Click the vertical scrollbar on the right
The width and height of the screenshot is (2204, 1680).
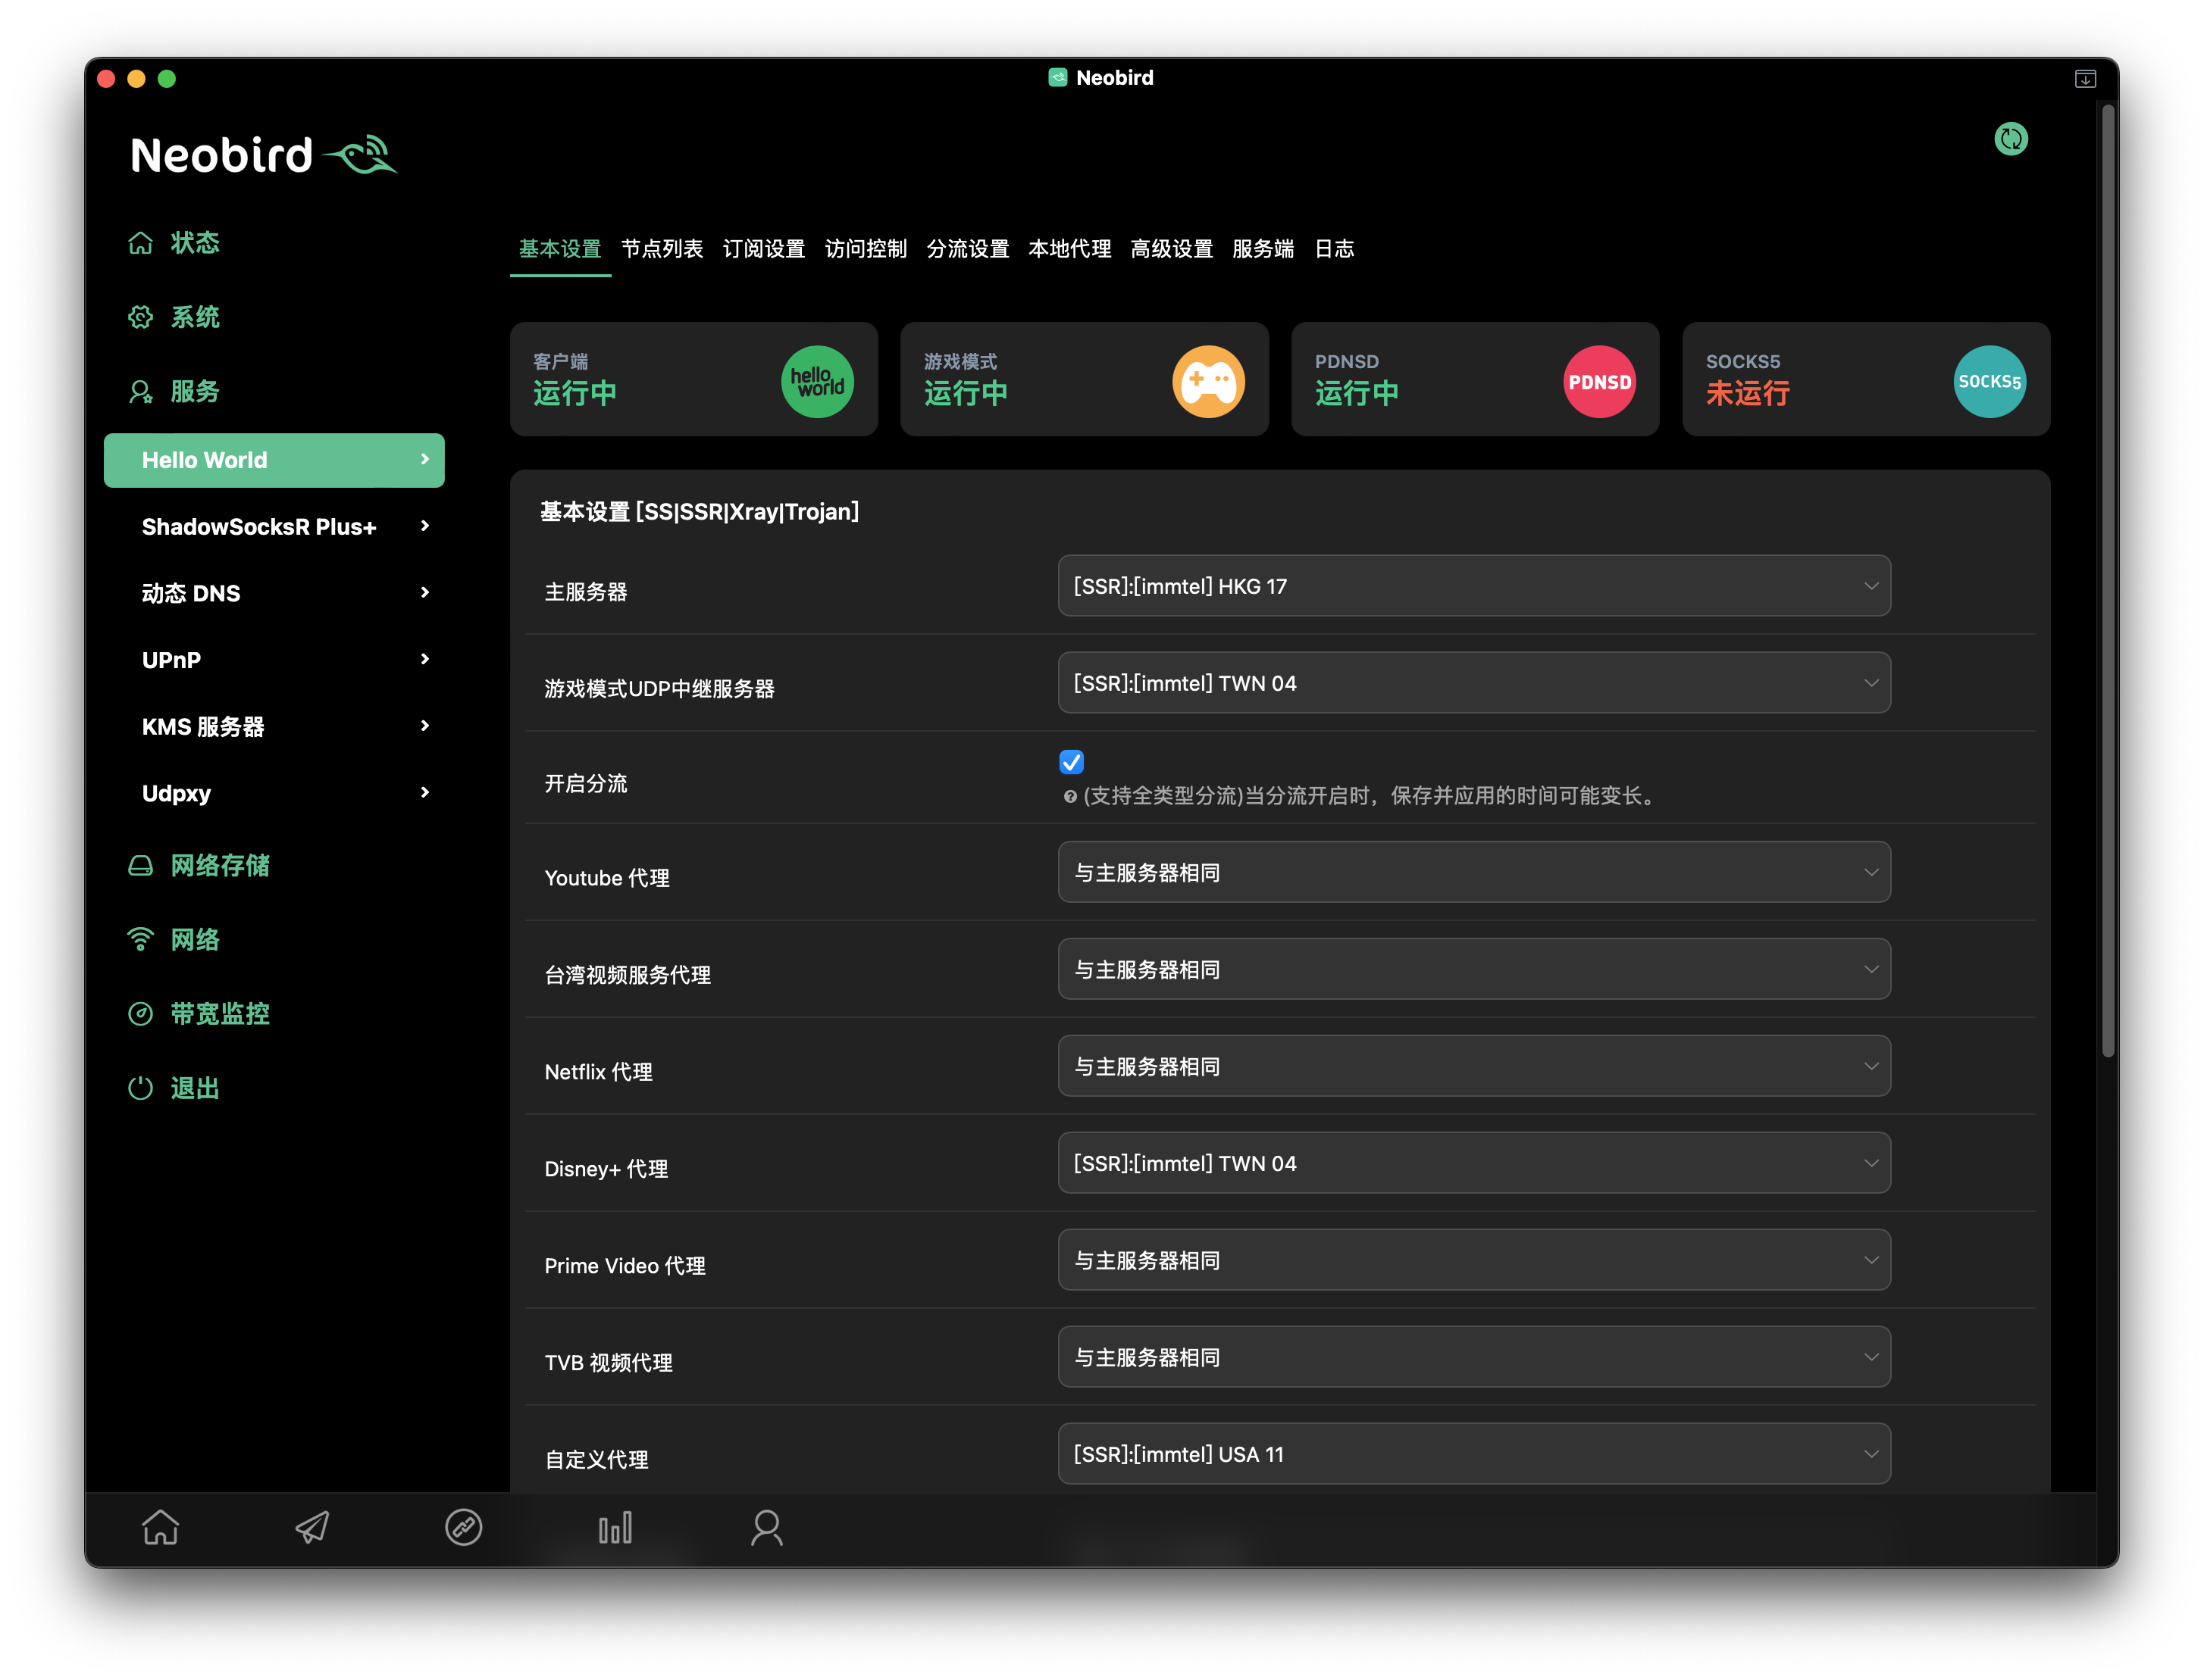(x=2108, y=580)
